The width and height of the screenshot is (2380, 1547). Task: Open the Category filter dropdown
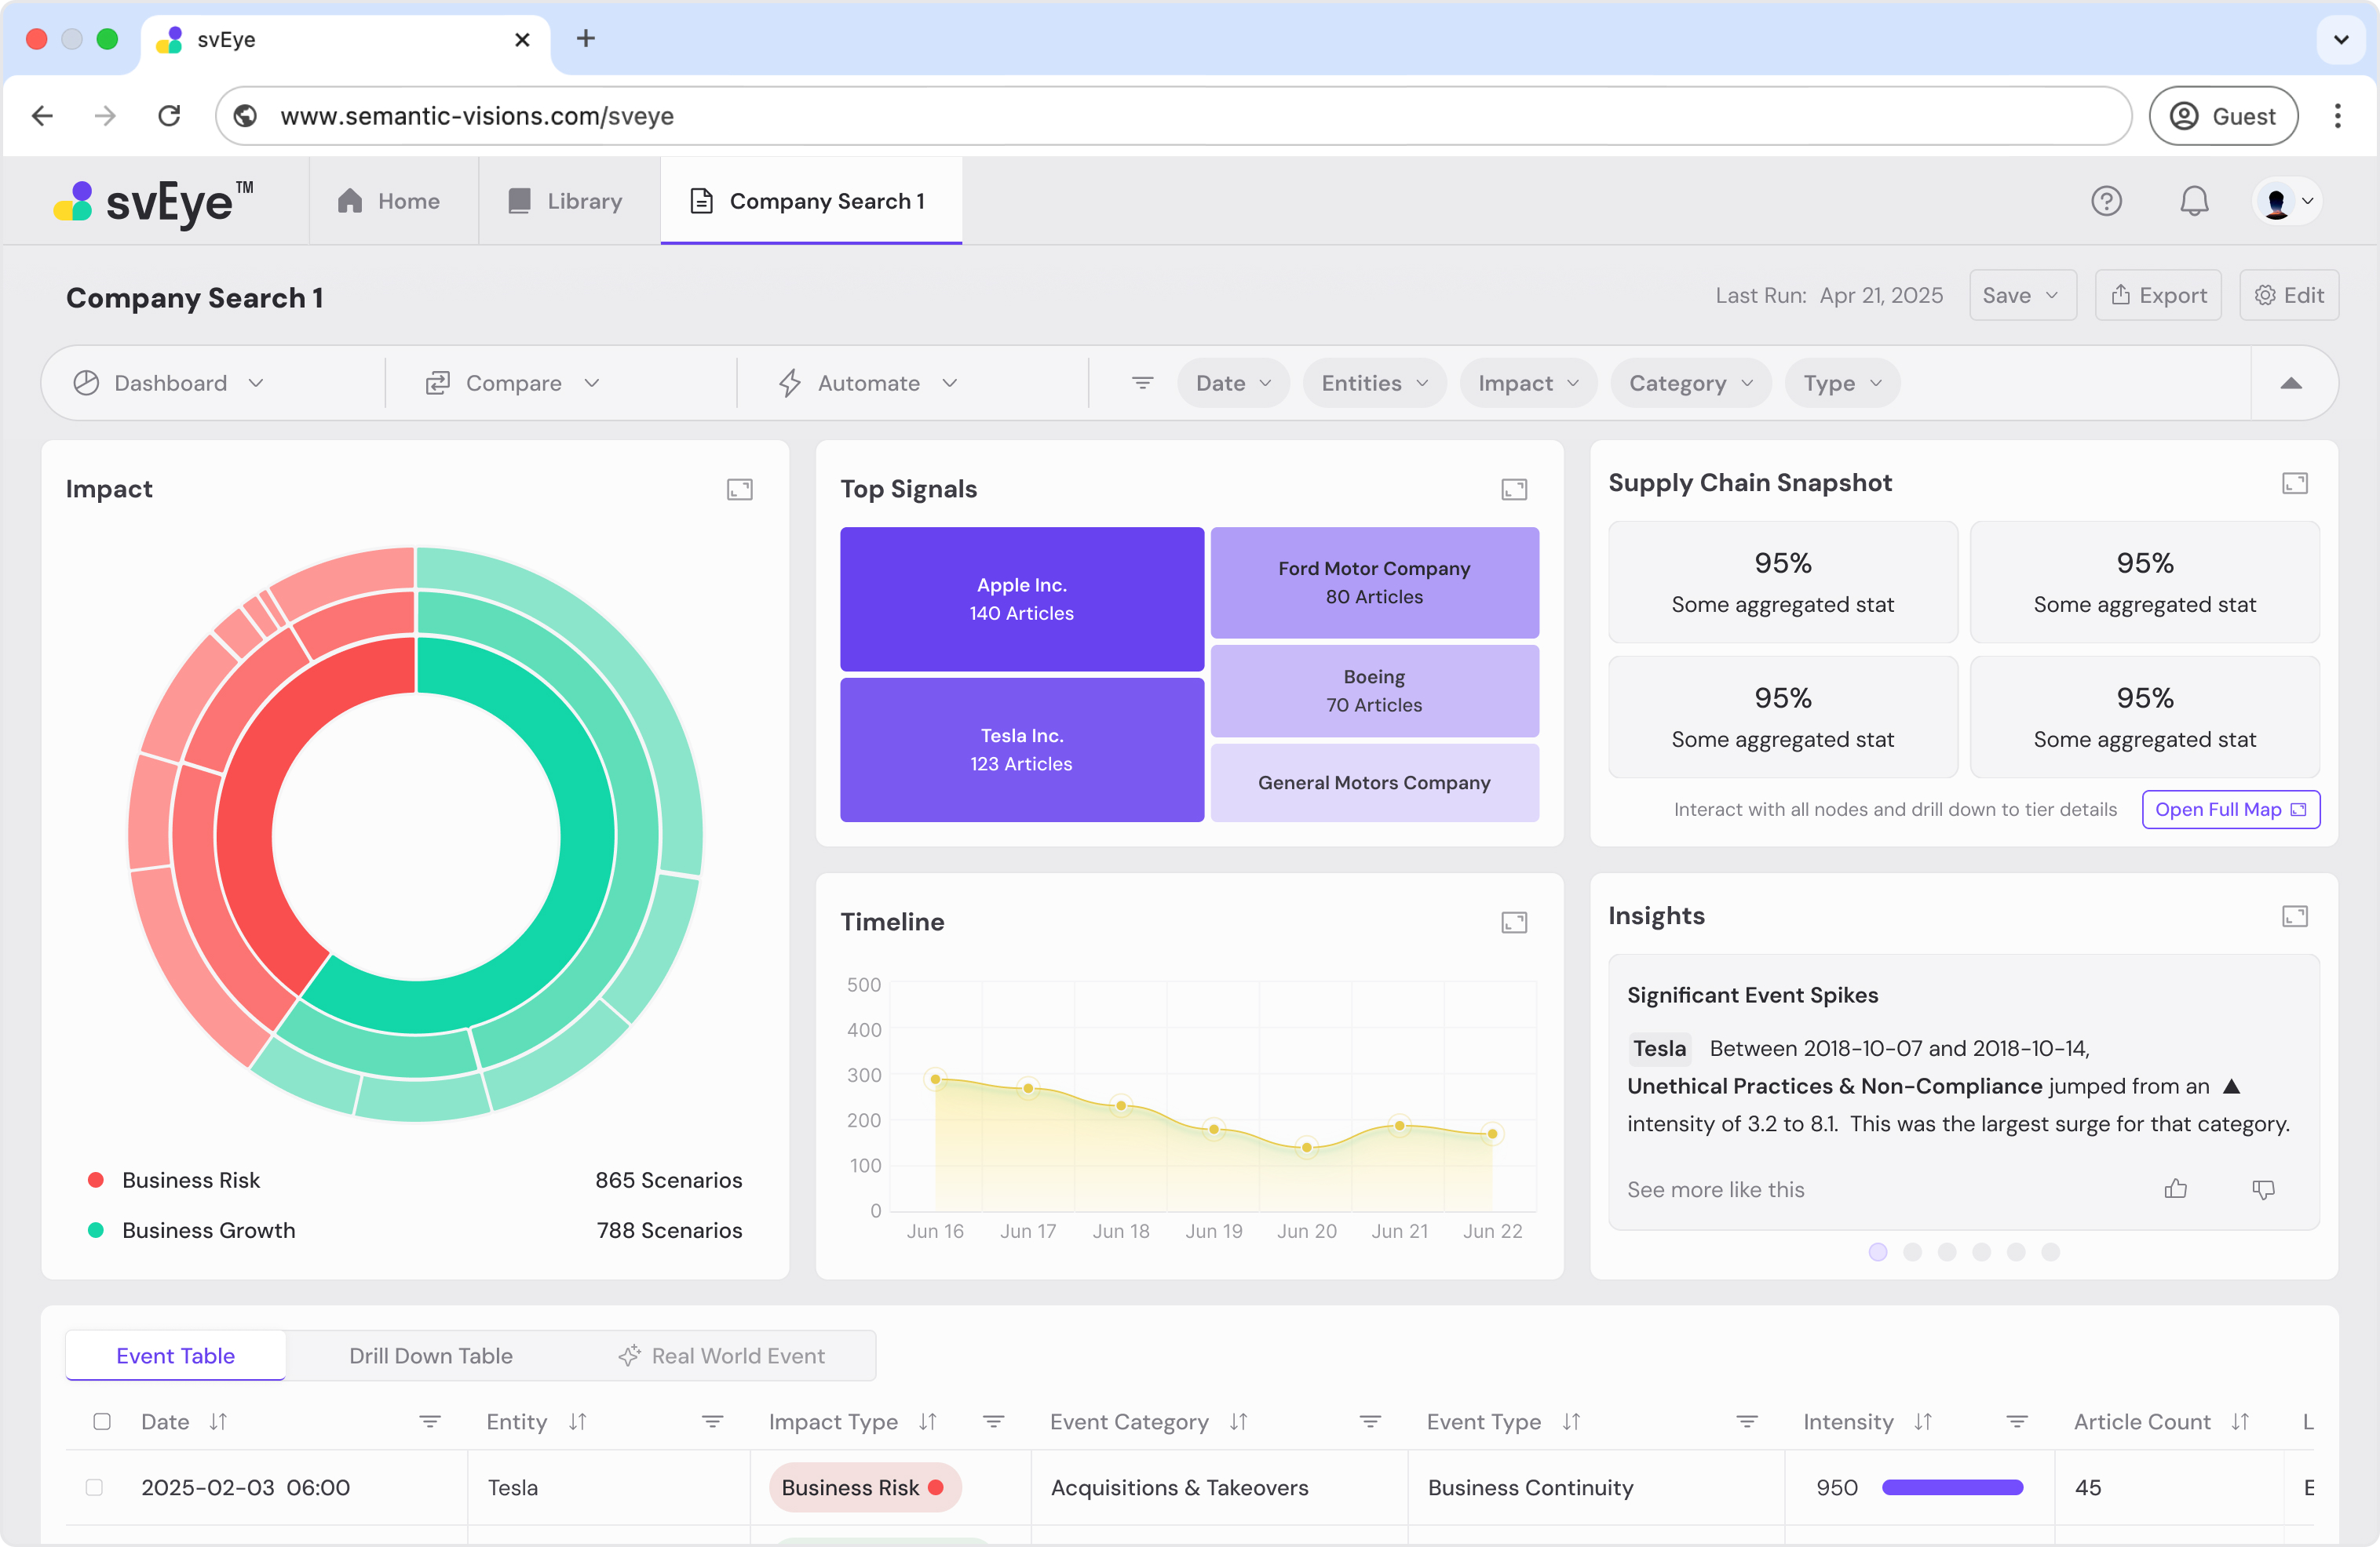pyautogui.click(x=1690, y=383)
